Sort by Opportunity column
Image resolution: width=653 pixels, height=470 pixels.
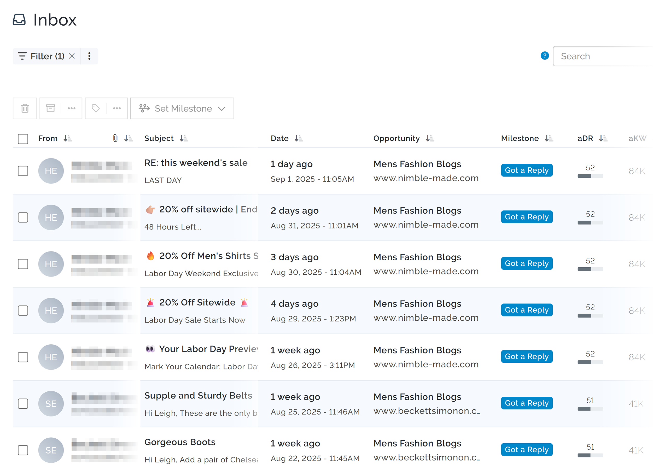click(430, 138)
